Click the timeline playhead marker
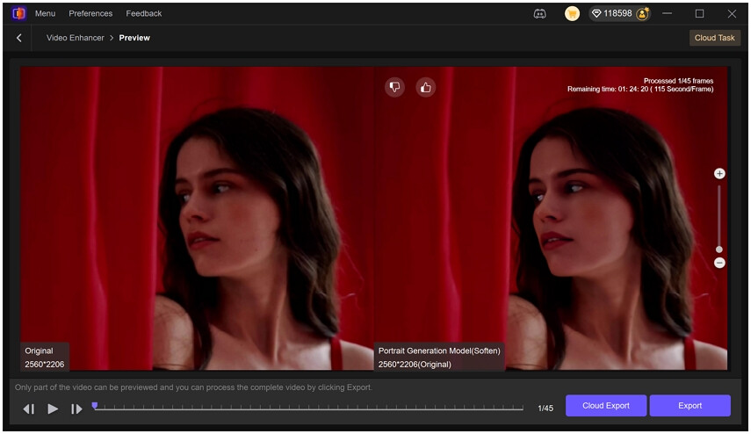The width and height of the screenshot is (751, 434). [95, 406]
